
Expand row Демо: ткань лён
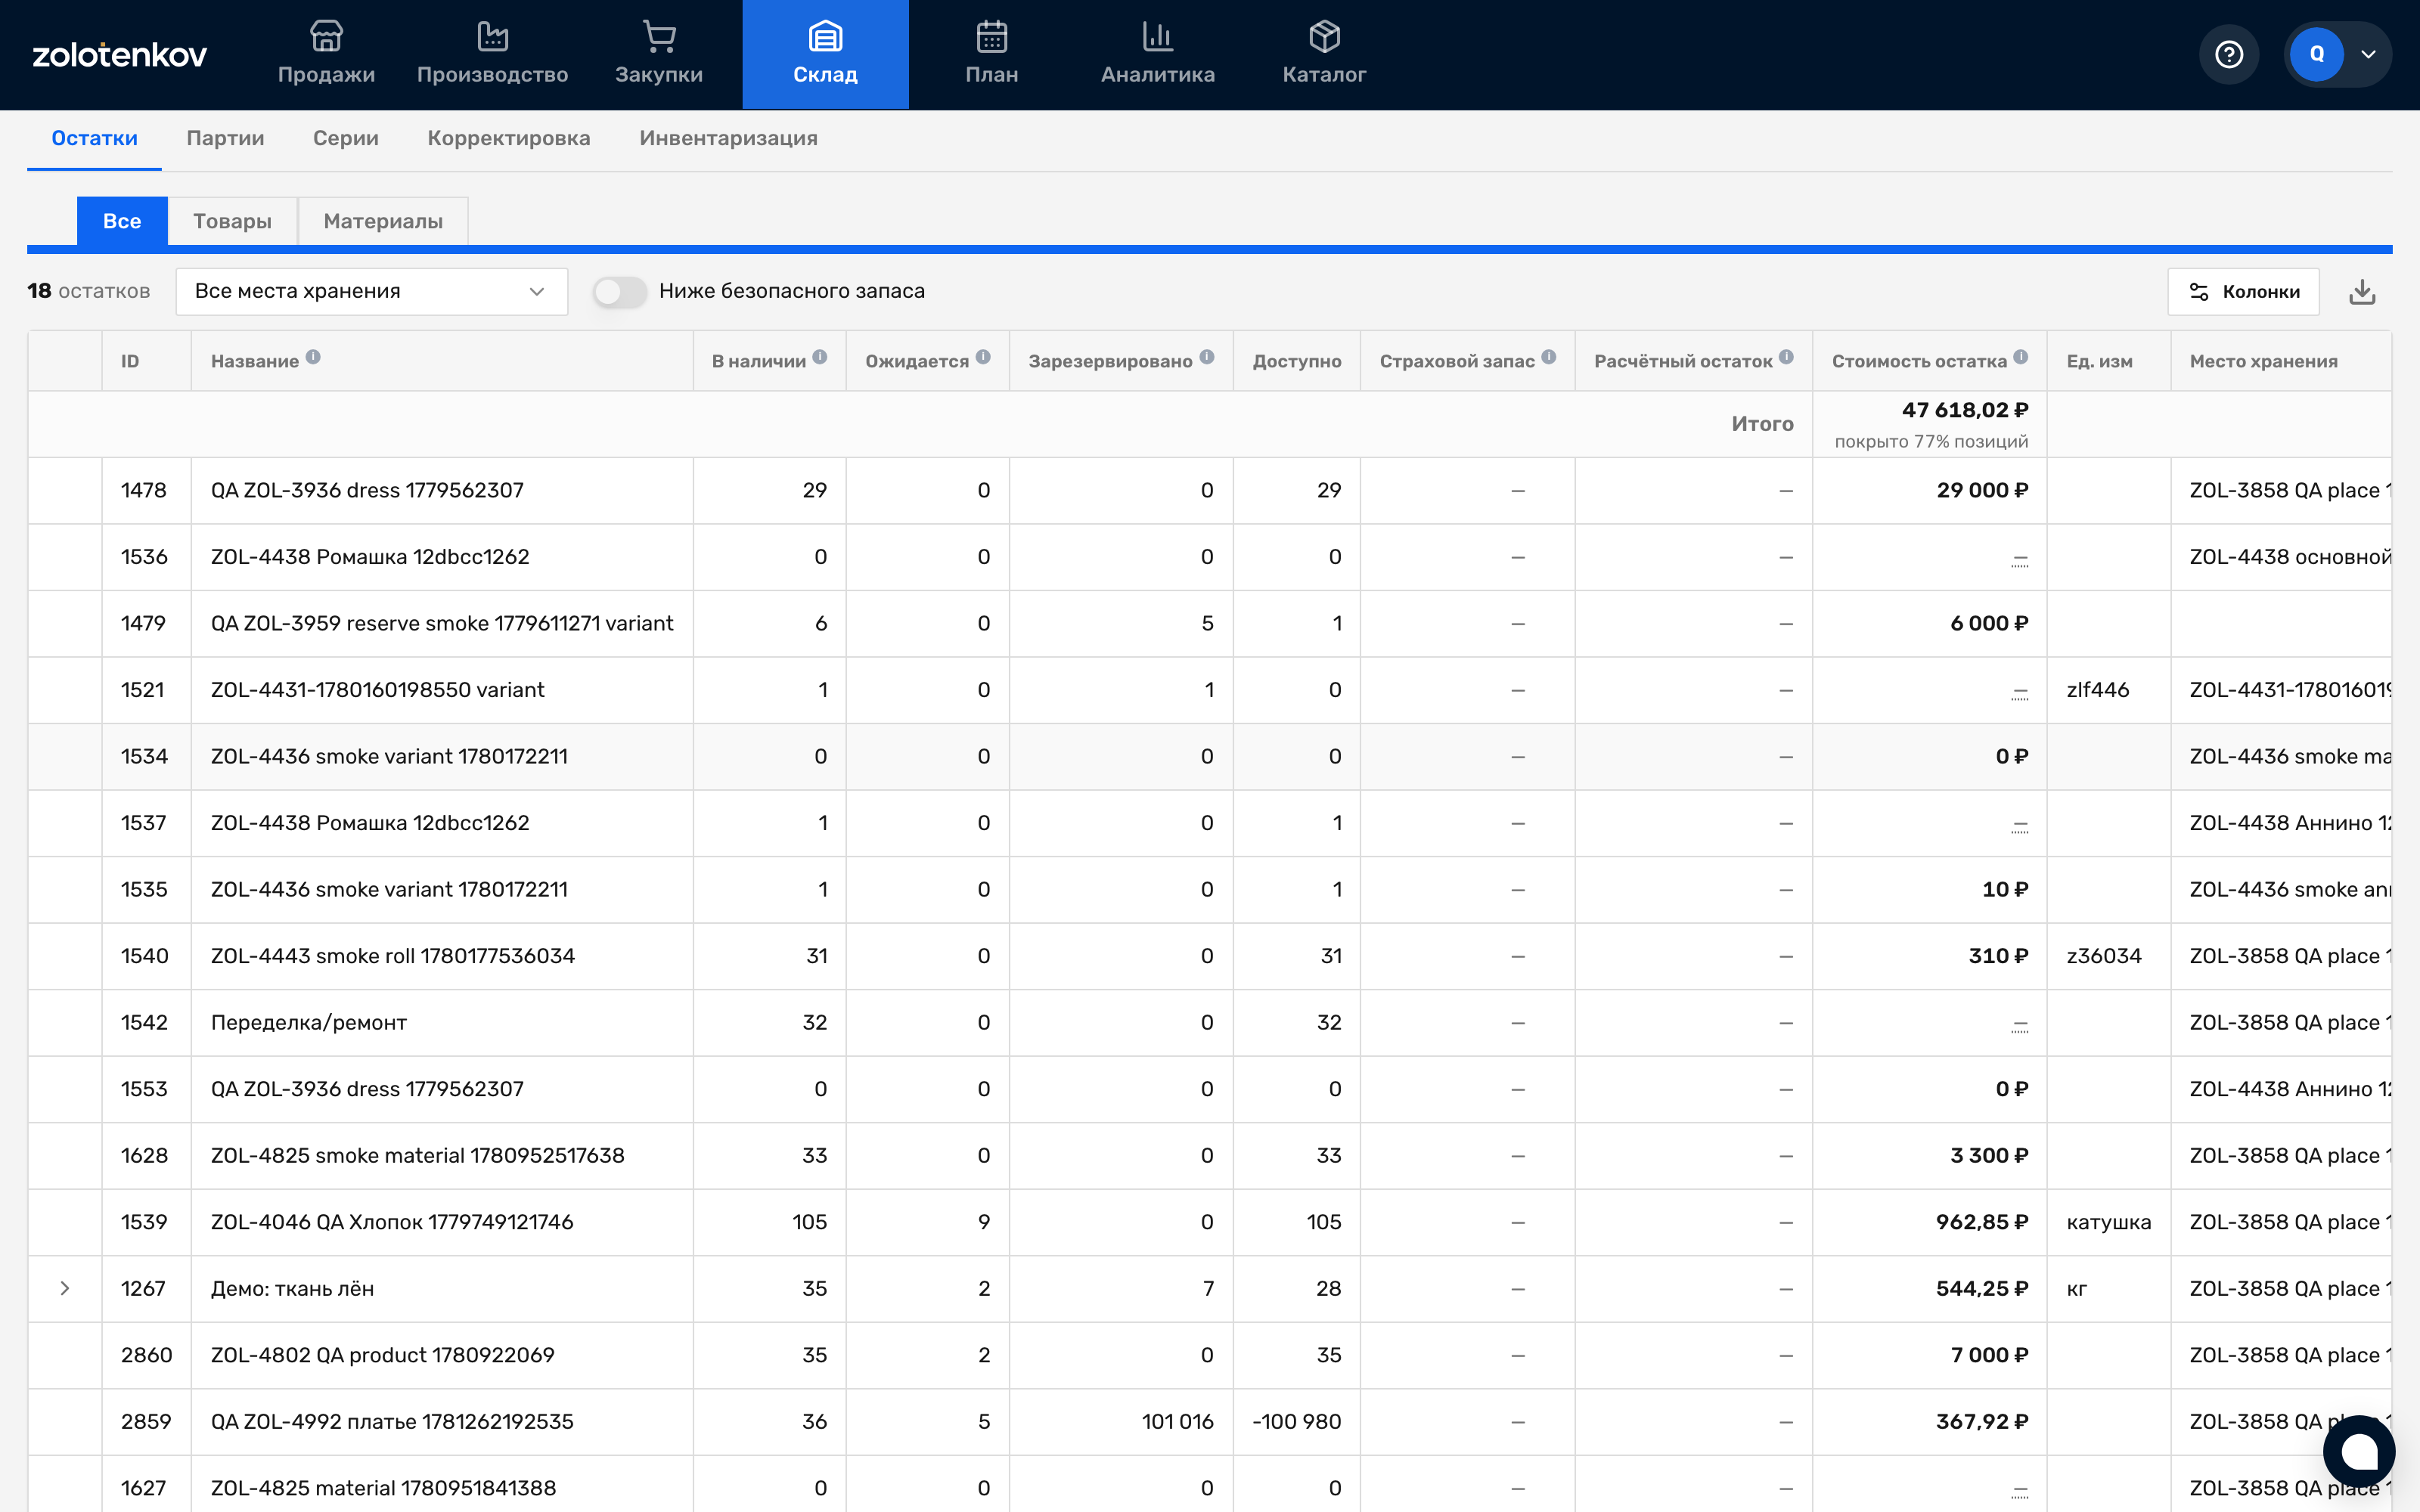tap(65, 1288)
